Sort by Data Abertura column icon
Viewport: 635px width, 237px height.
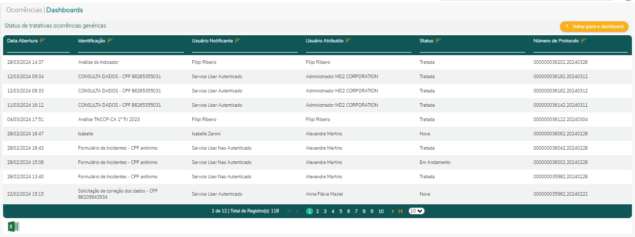click(x=43, y=41)
